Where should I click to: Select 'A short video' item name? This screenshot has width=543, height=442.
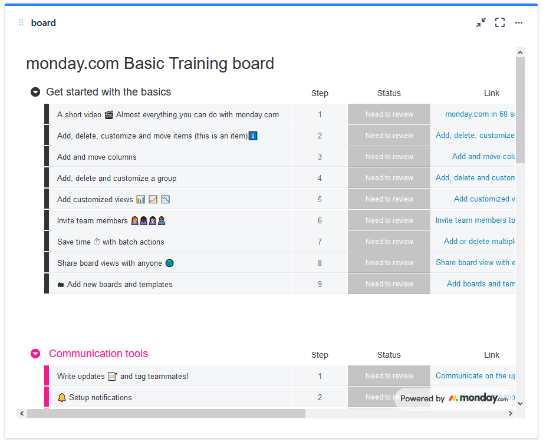click(168, 114)
